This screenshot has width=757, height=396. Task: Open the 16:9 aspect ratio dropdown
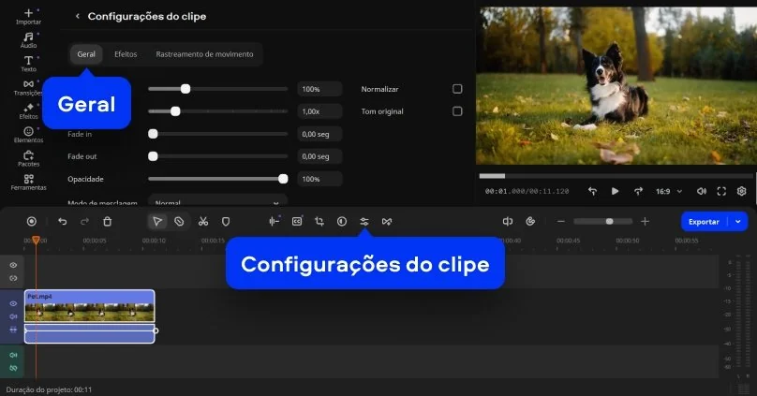point(669,192)
